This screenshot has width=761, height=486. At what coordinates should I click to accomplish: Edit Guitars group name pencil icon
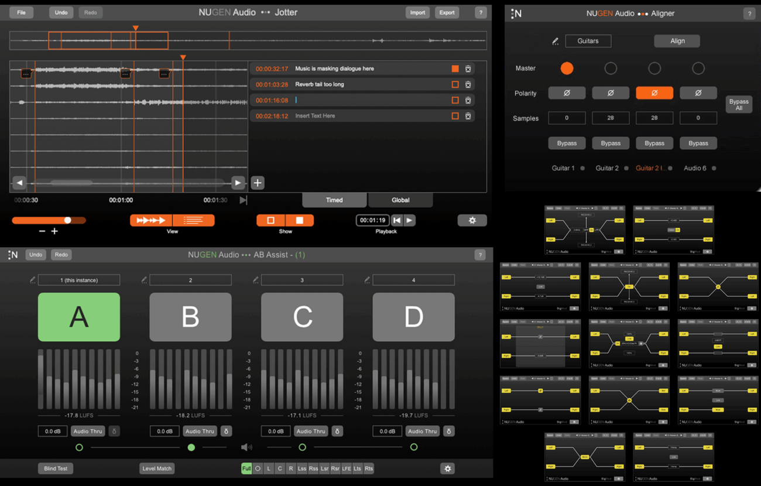coord(555,41)
